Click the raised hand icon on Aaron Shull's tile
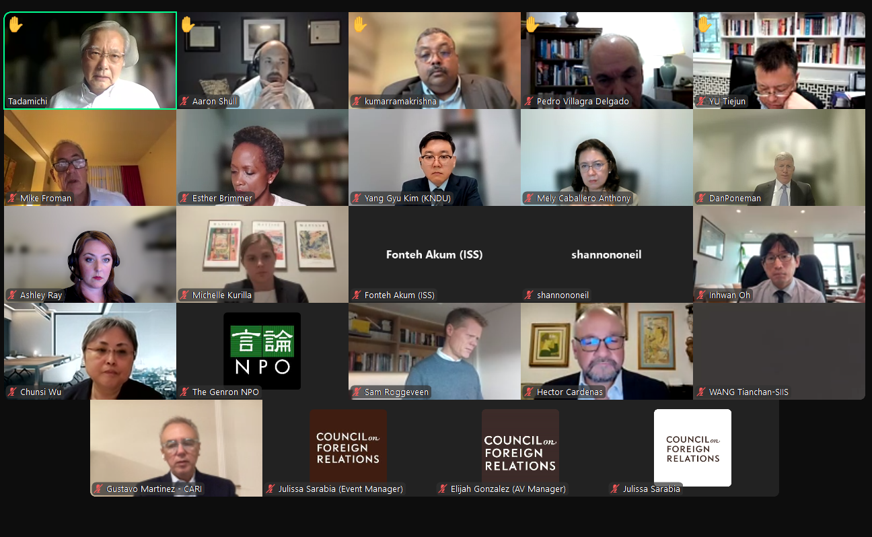The image size is (872, 537). pos(187,25)
